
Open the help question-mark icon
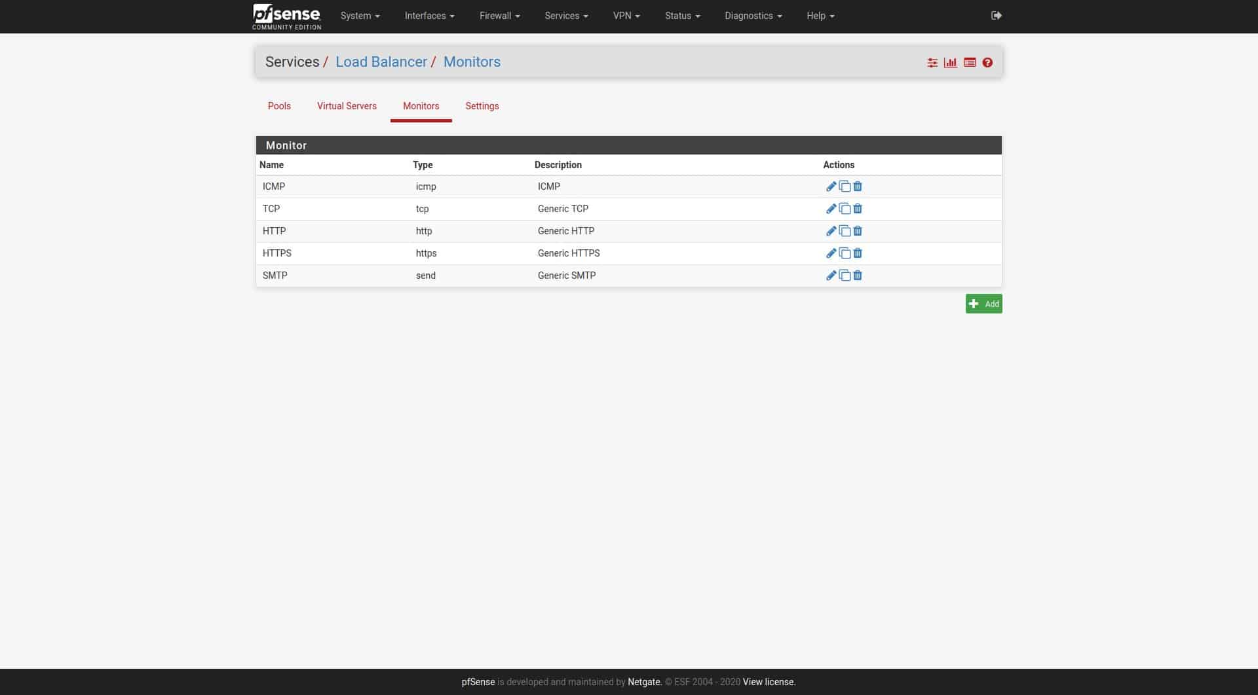pos(987,63)
